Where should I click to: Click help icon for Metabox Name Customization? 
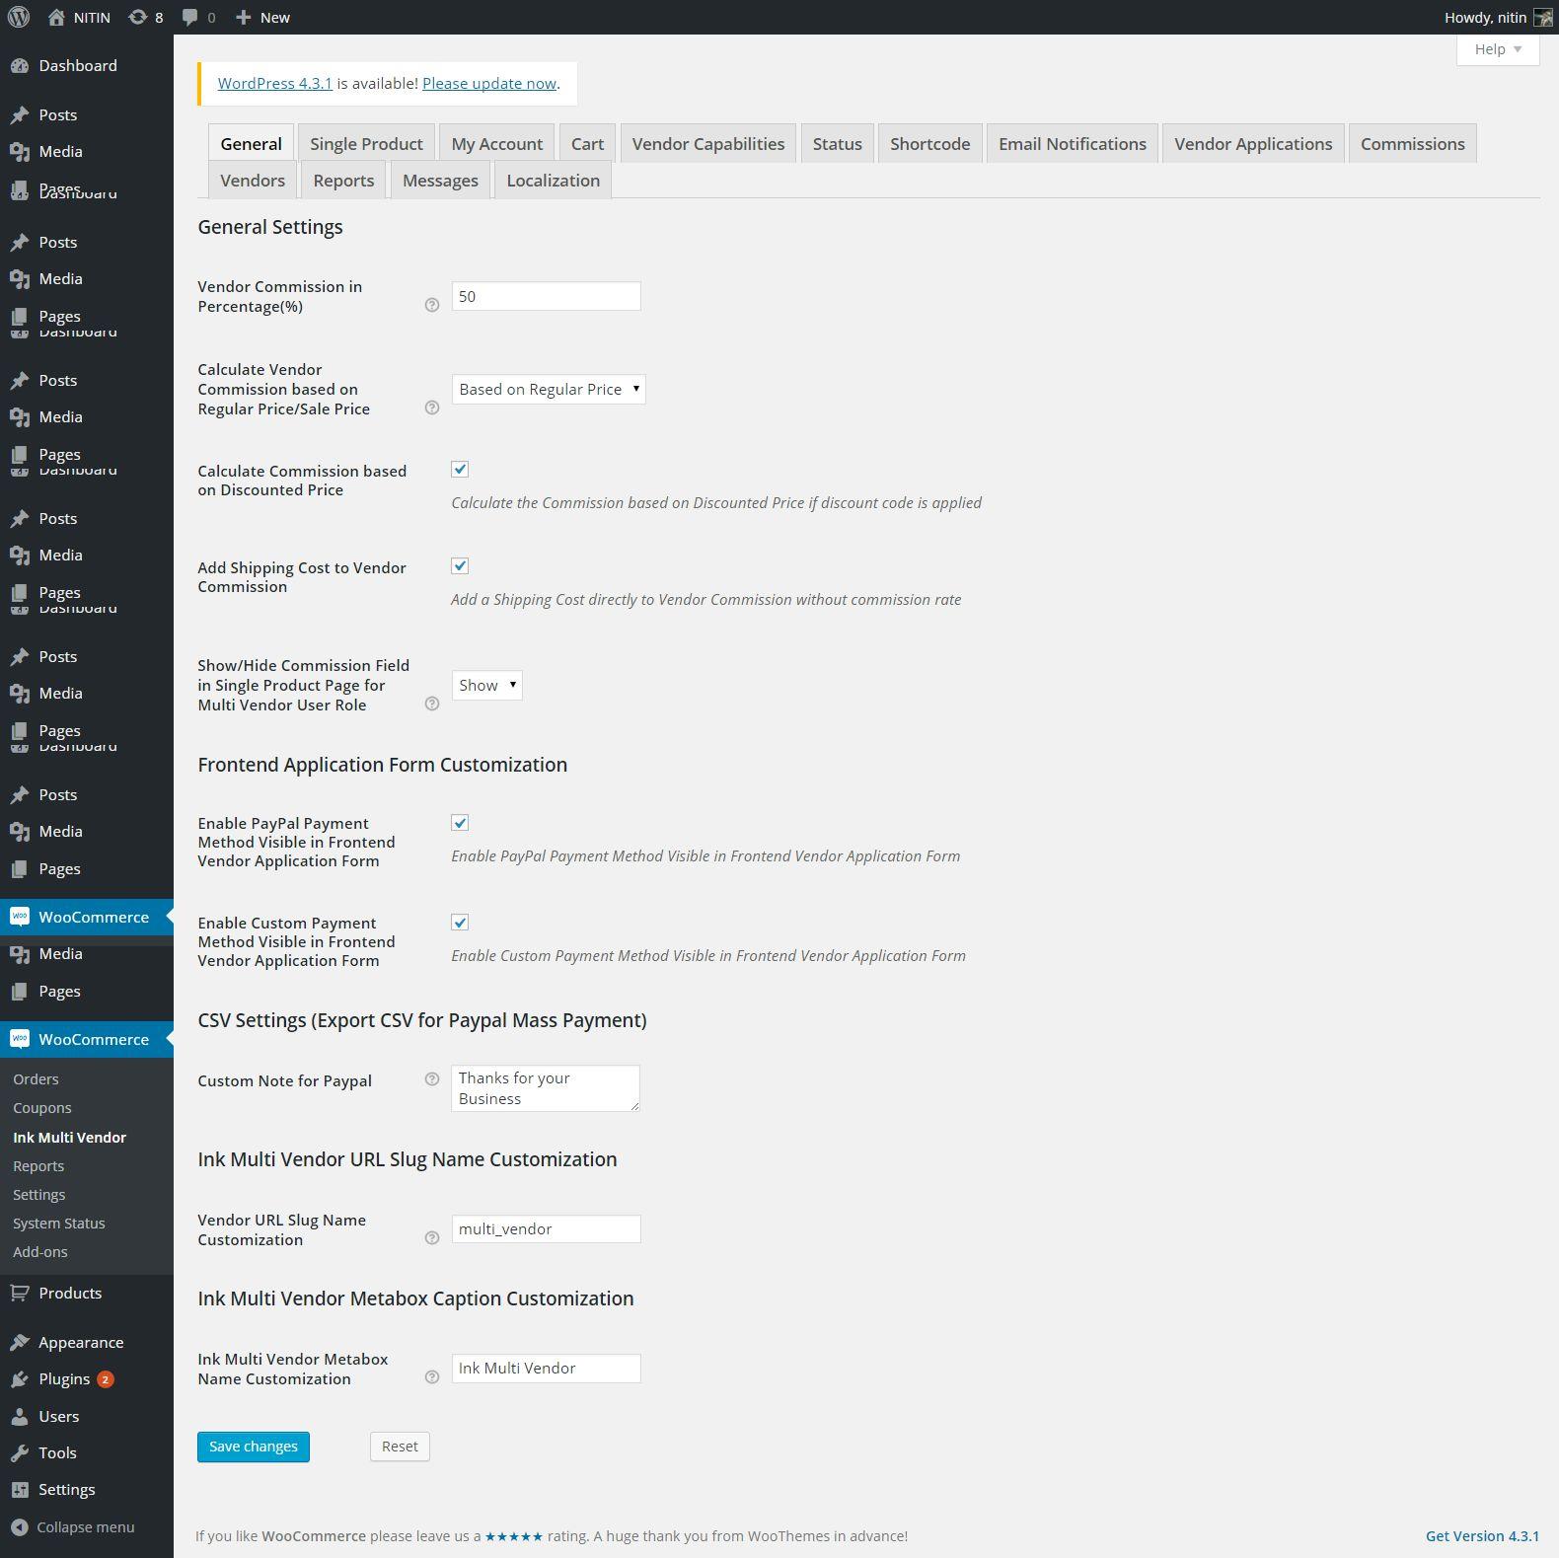[x=431, y=1377]
